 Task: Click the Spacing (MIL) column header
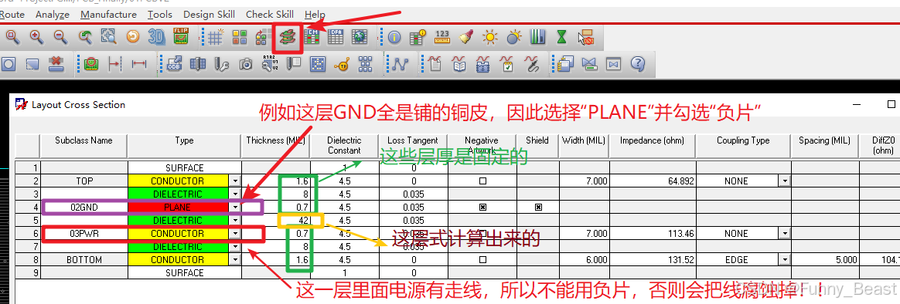coord(825,146)
